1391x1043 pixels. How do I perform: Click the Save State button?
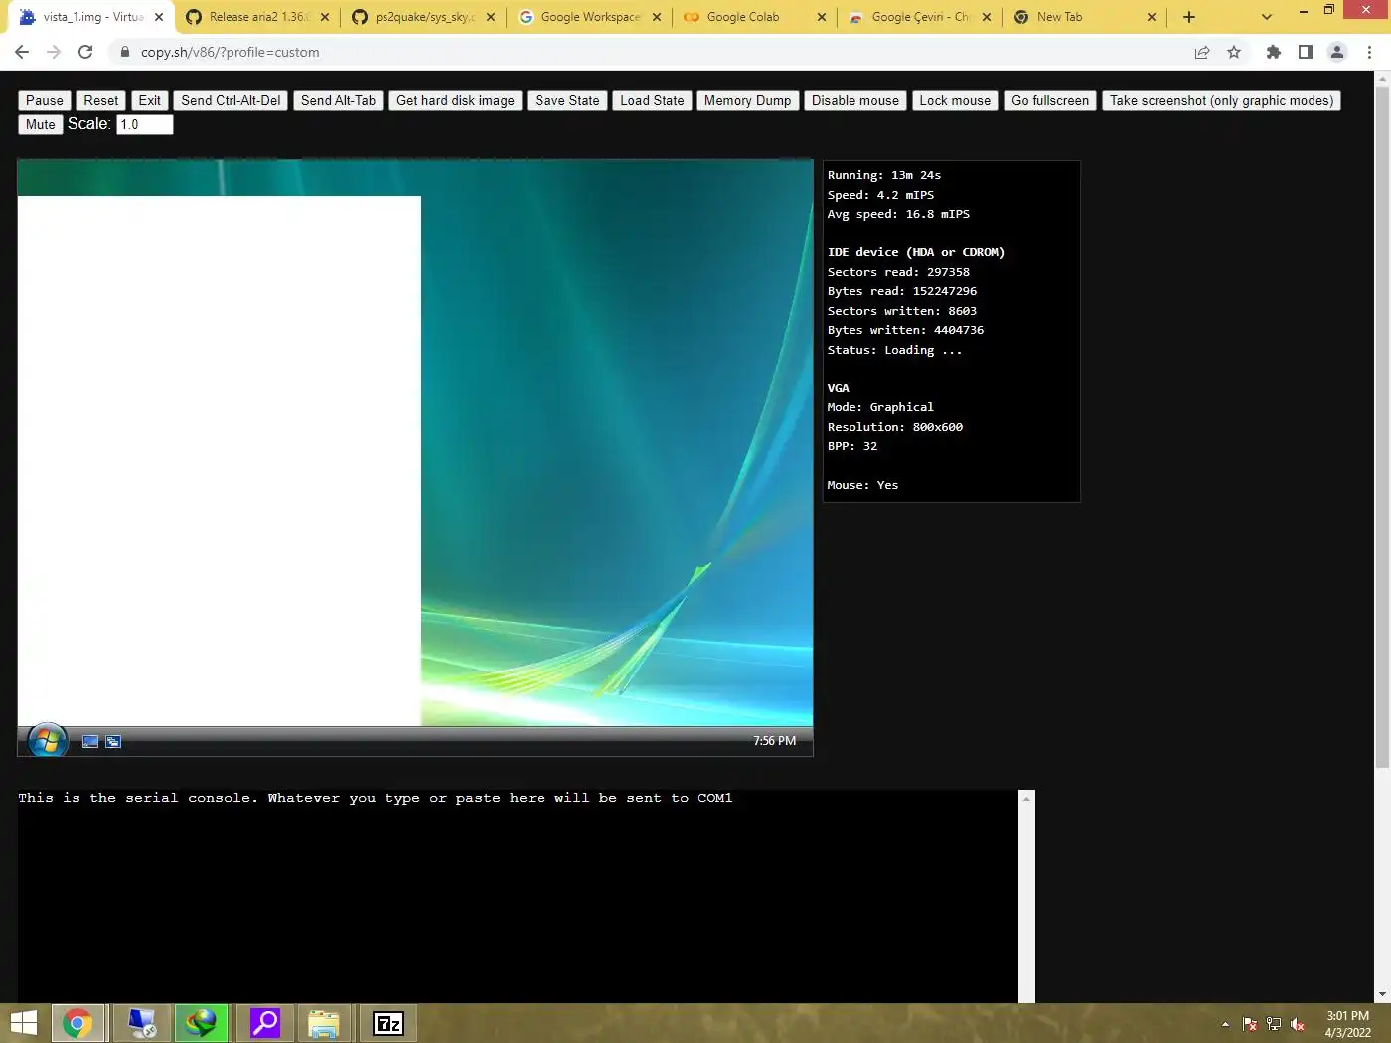tap(567, 100)
